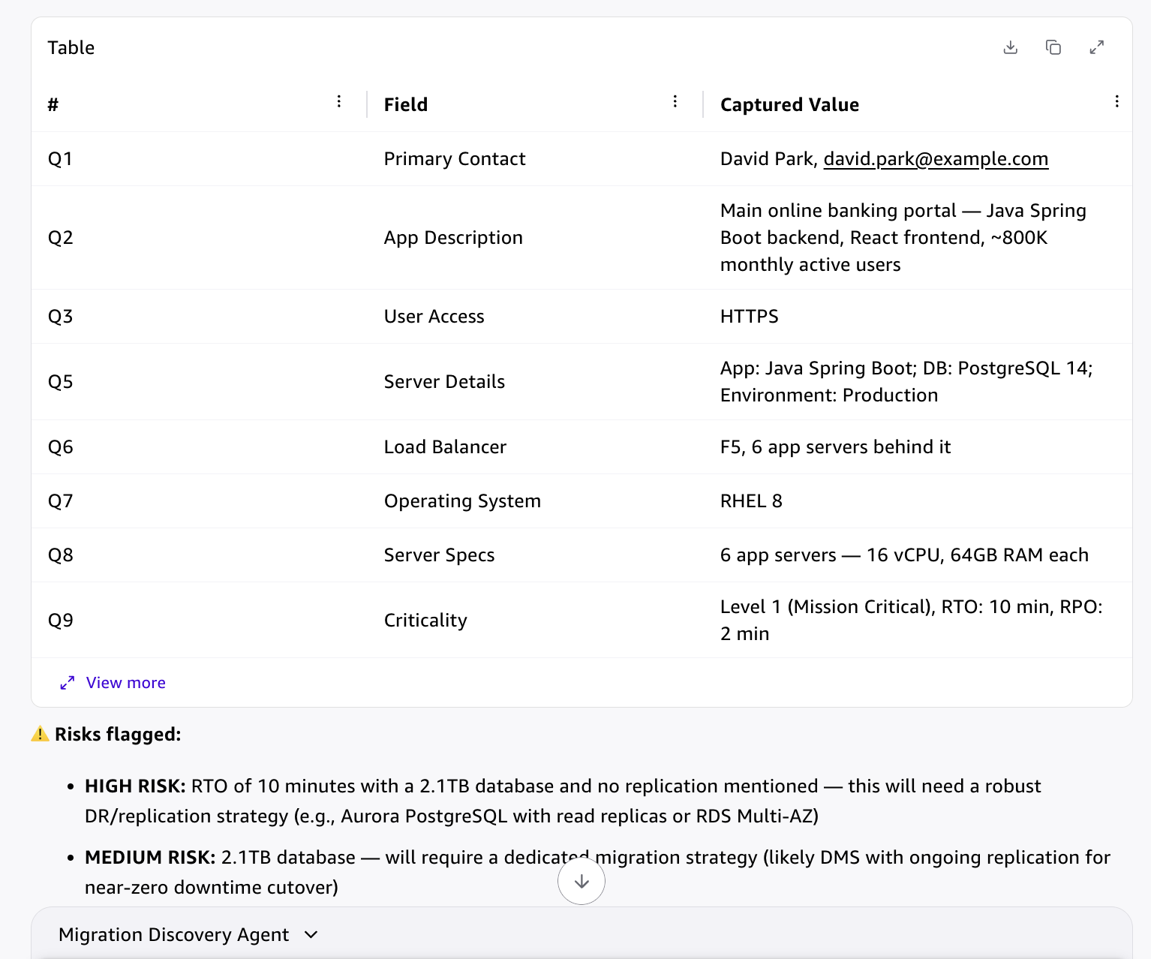This screenshot has width=1151, height=959.
Task: Click the 16 vCPU, 64GB RAM value
Action: (x=904, y=555)
